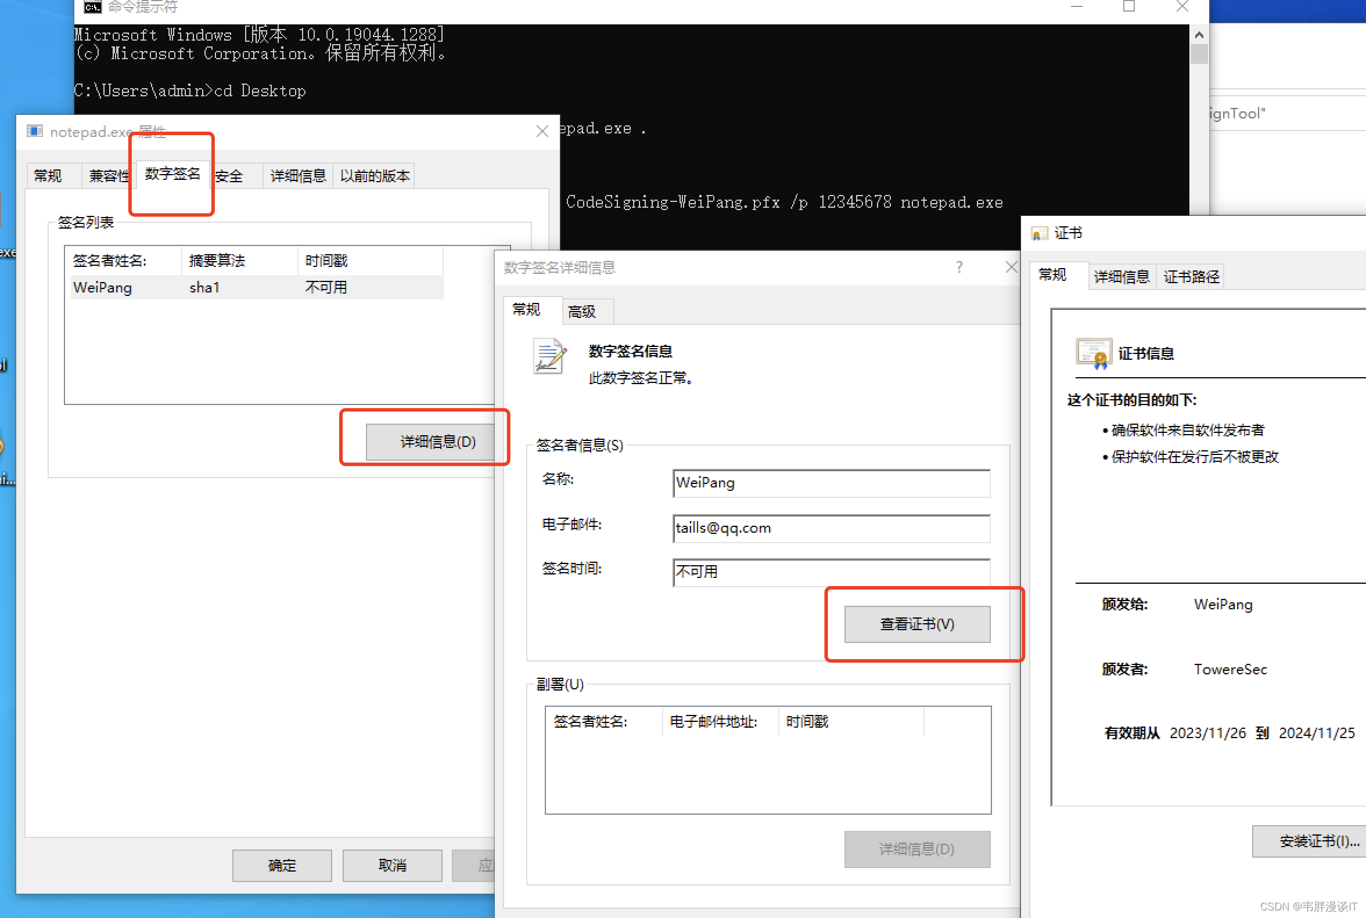Open the 兼容性 tab in properties dialog
1366x918 pixels.
click(x=109, y=176)
